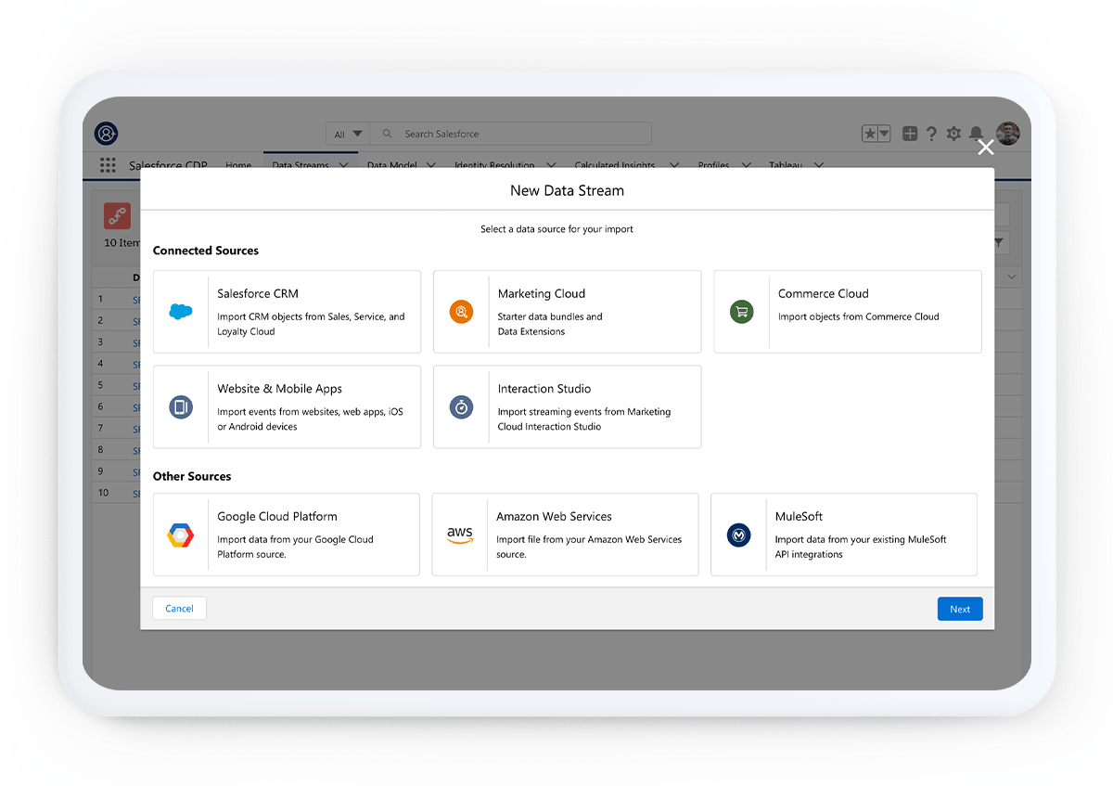Open the filter panel icon
Image resolution: width=1113 pixels, height=786 pixels.
pyautogui.click(x=999, y=243)
